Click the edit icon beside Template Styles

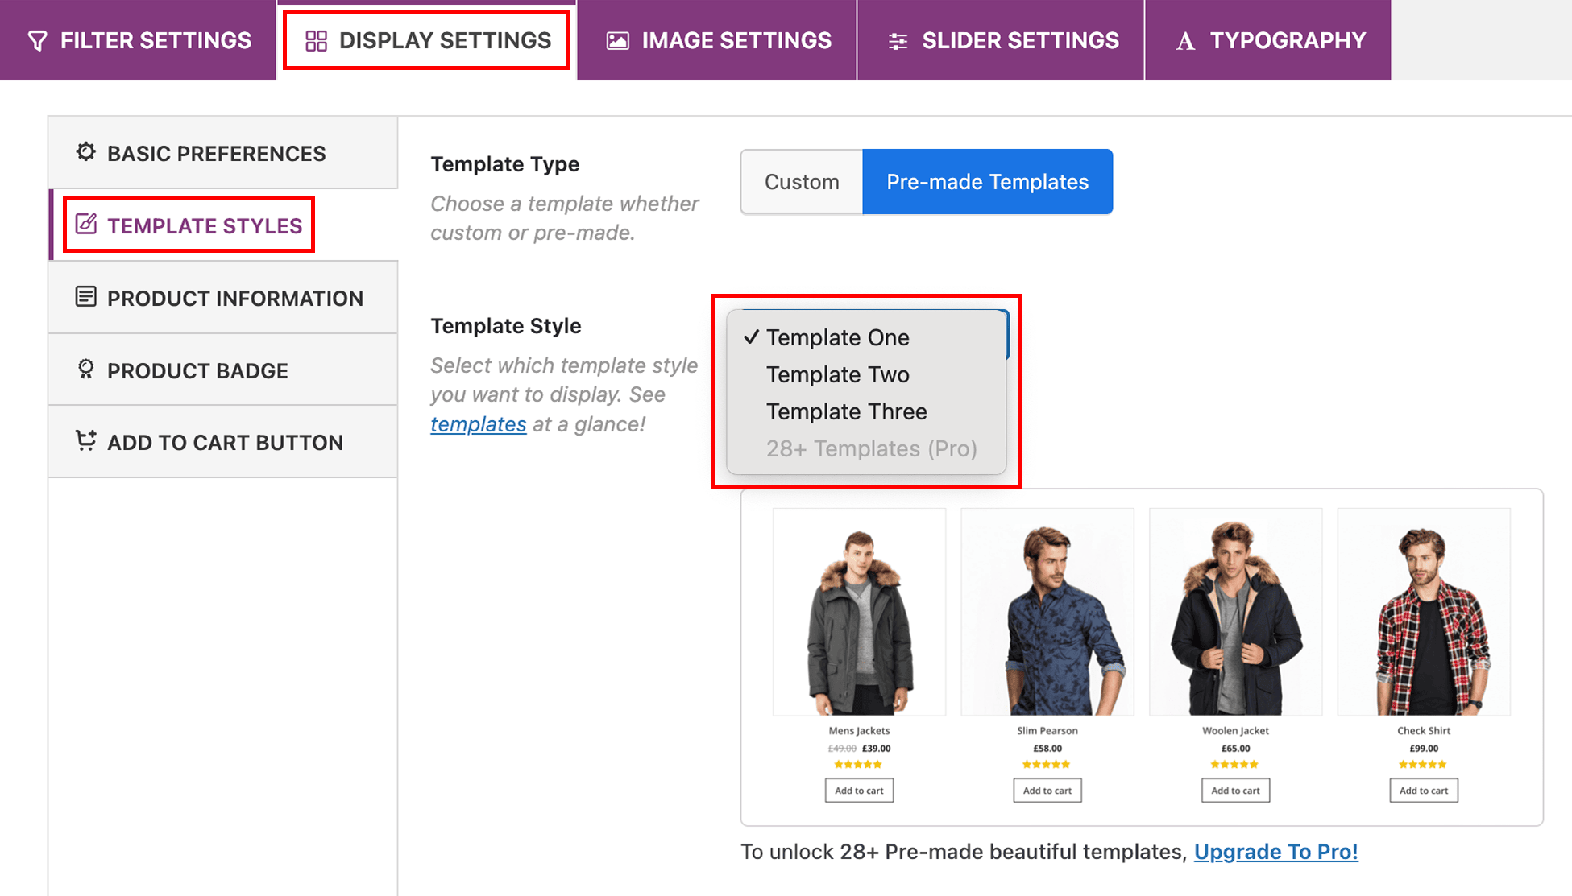click(86, 225)
